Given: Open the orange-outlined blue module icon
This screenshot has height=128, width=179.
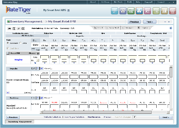Looking at the screenshot, I should (139, 11).
